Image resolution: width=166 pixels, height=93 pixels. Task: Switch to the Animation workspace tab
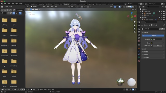tap(74, 4)
